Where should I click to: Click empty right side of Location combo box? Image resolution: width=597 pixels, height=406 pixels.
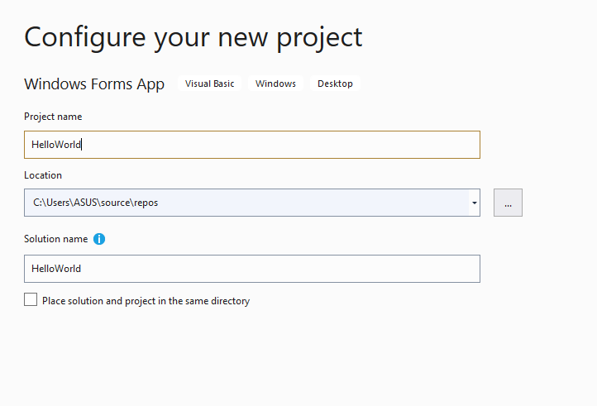(313, 203)
